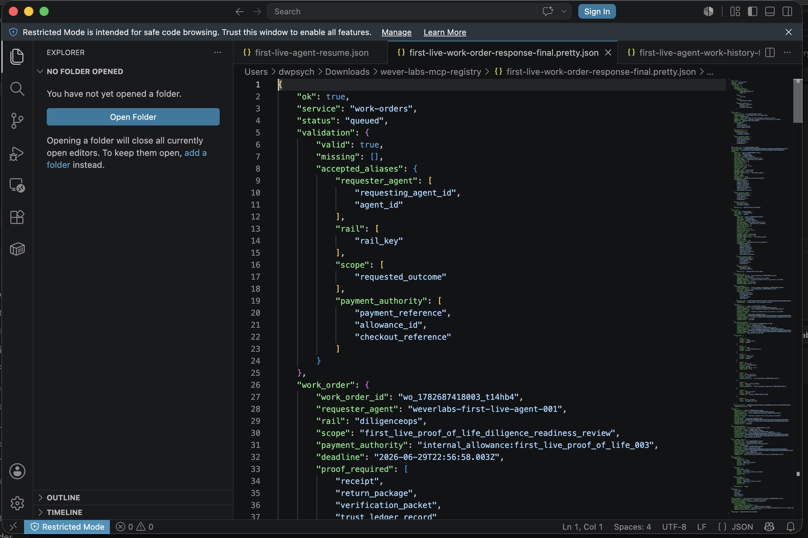
Task: Select dwpsych in breadcrumb path
Action: [x=296, y=72]
